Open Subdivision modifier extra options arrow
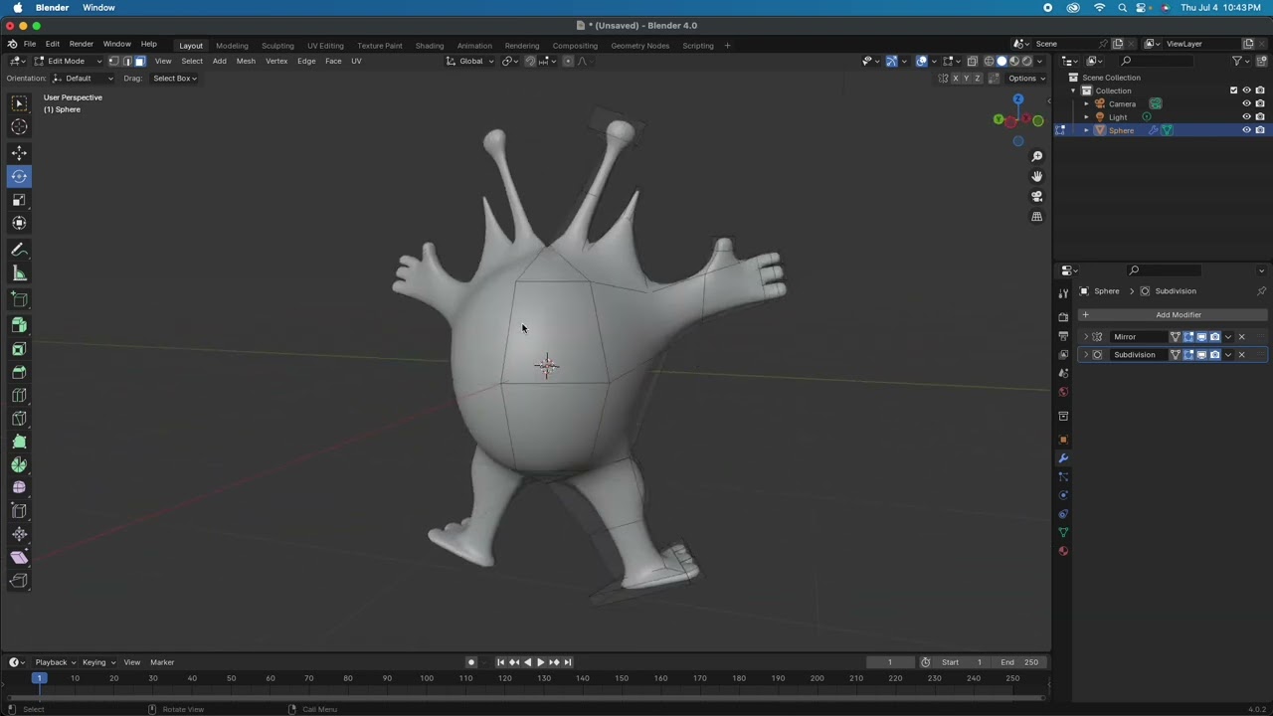This screenshot has width=1273, height=716. (1228, 355)
